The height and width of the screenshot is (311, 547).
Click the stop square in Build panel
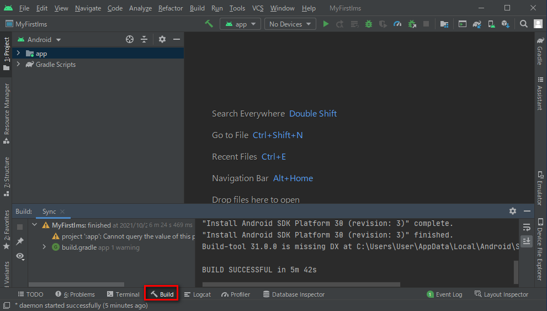point(20,227)
